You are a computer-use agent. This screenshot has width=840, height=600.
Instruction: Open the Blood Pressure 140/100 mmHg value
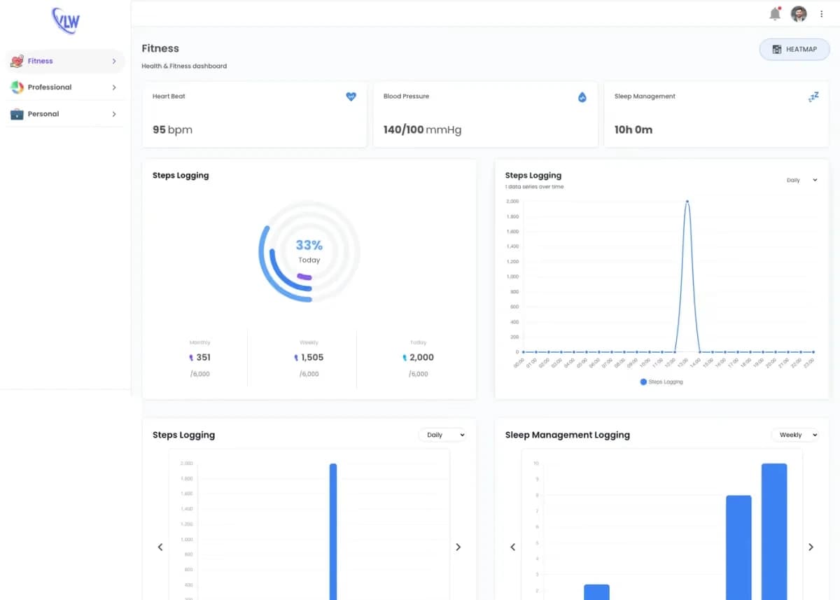(422, 130)
